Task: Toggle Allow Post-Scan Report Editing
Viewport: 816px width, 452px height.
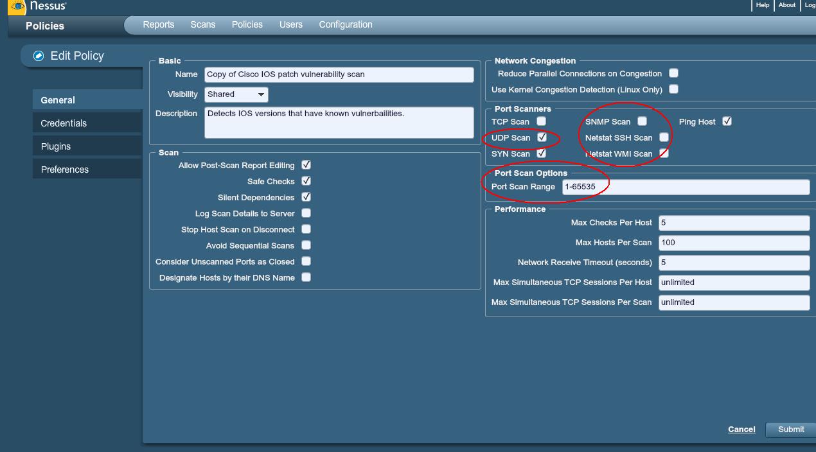Action: (306, 165)
